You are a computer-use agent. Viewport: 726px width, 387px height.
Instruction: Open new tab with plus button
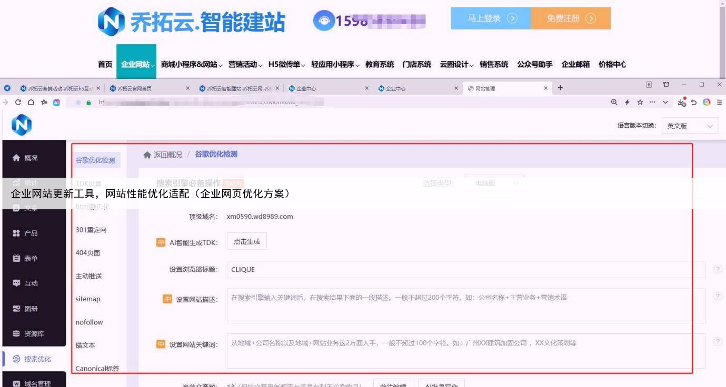click(560, 88)
